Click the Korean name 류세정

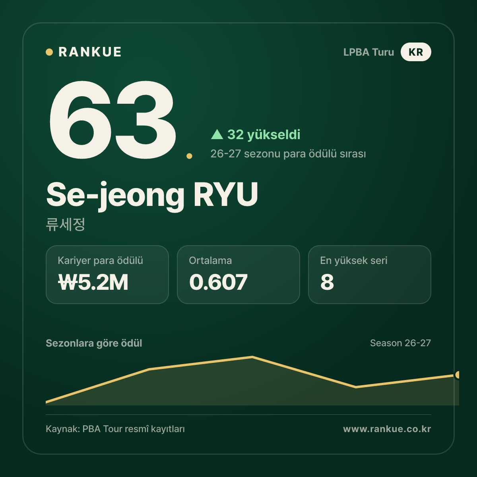(66, 225)
